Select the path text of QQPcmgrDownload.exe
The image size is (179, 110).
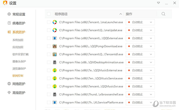point(91,46)
